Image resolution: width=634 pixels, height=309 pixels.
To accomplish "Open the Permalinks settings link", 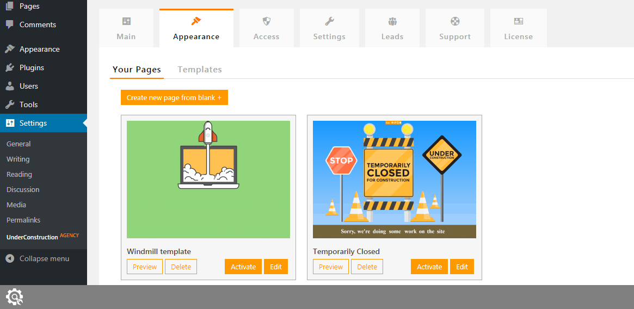I will coord(23,220).
